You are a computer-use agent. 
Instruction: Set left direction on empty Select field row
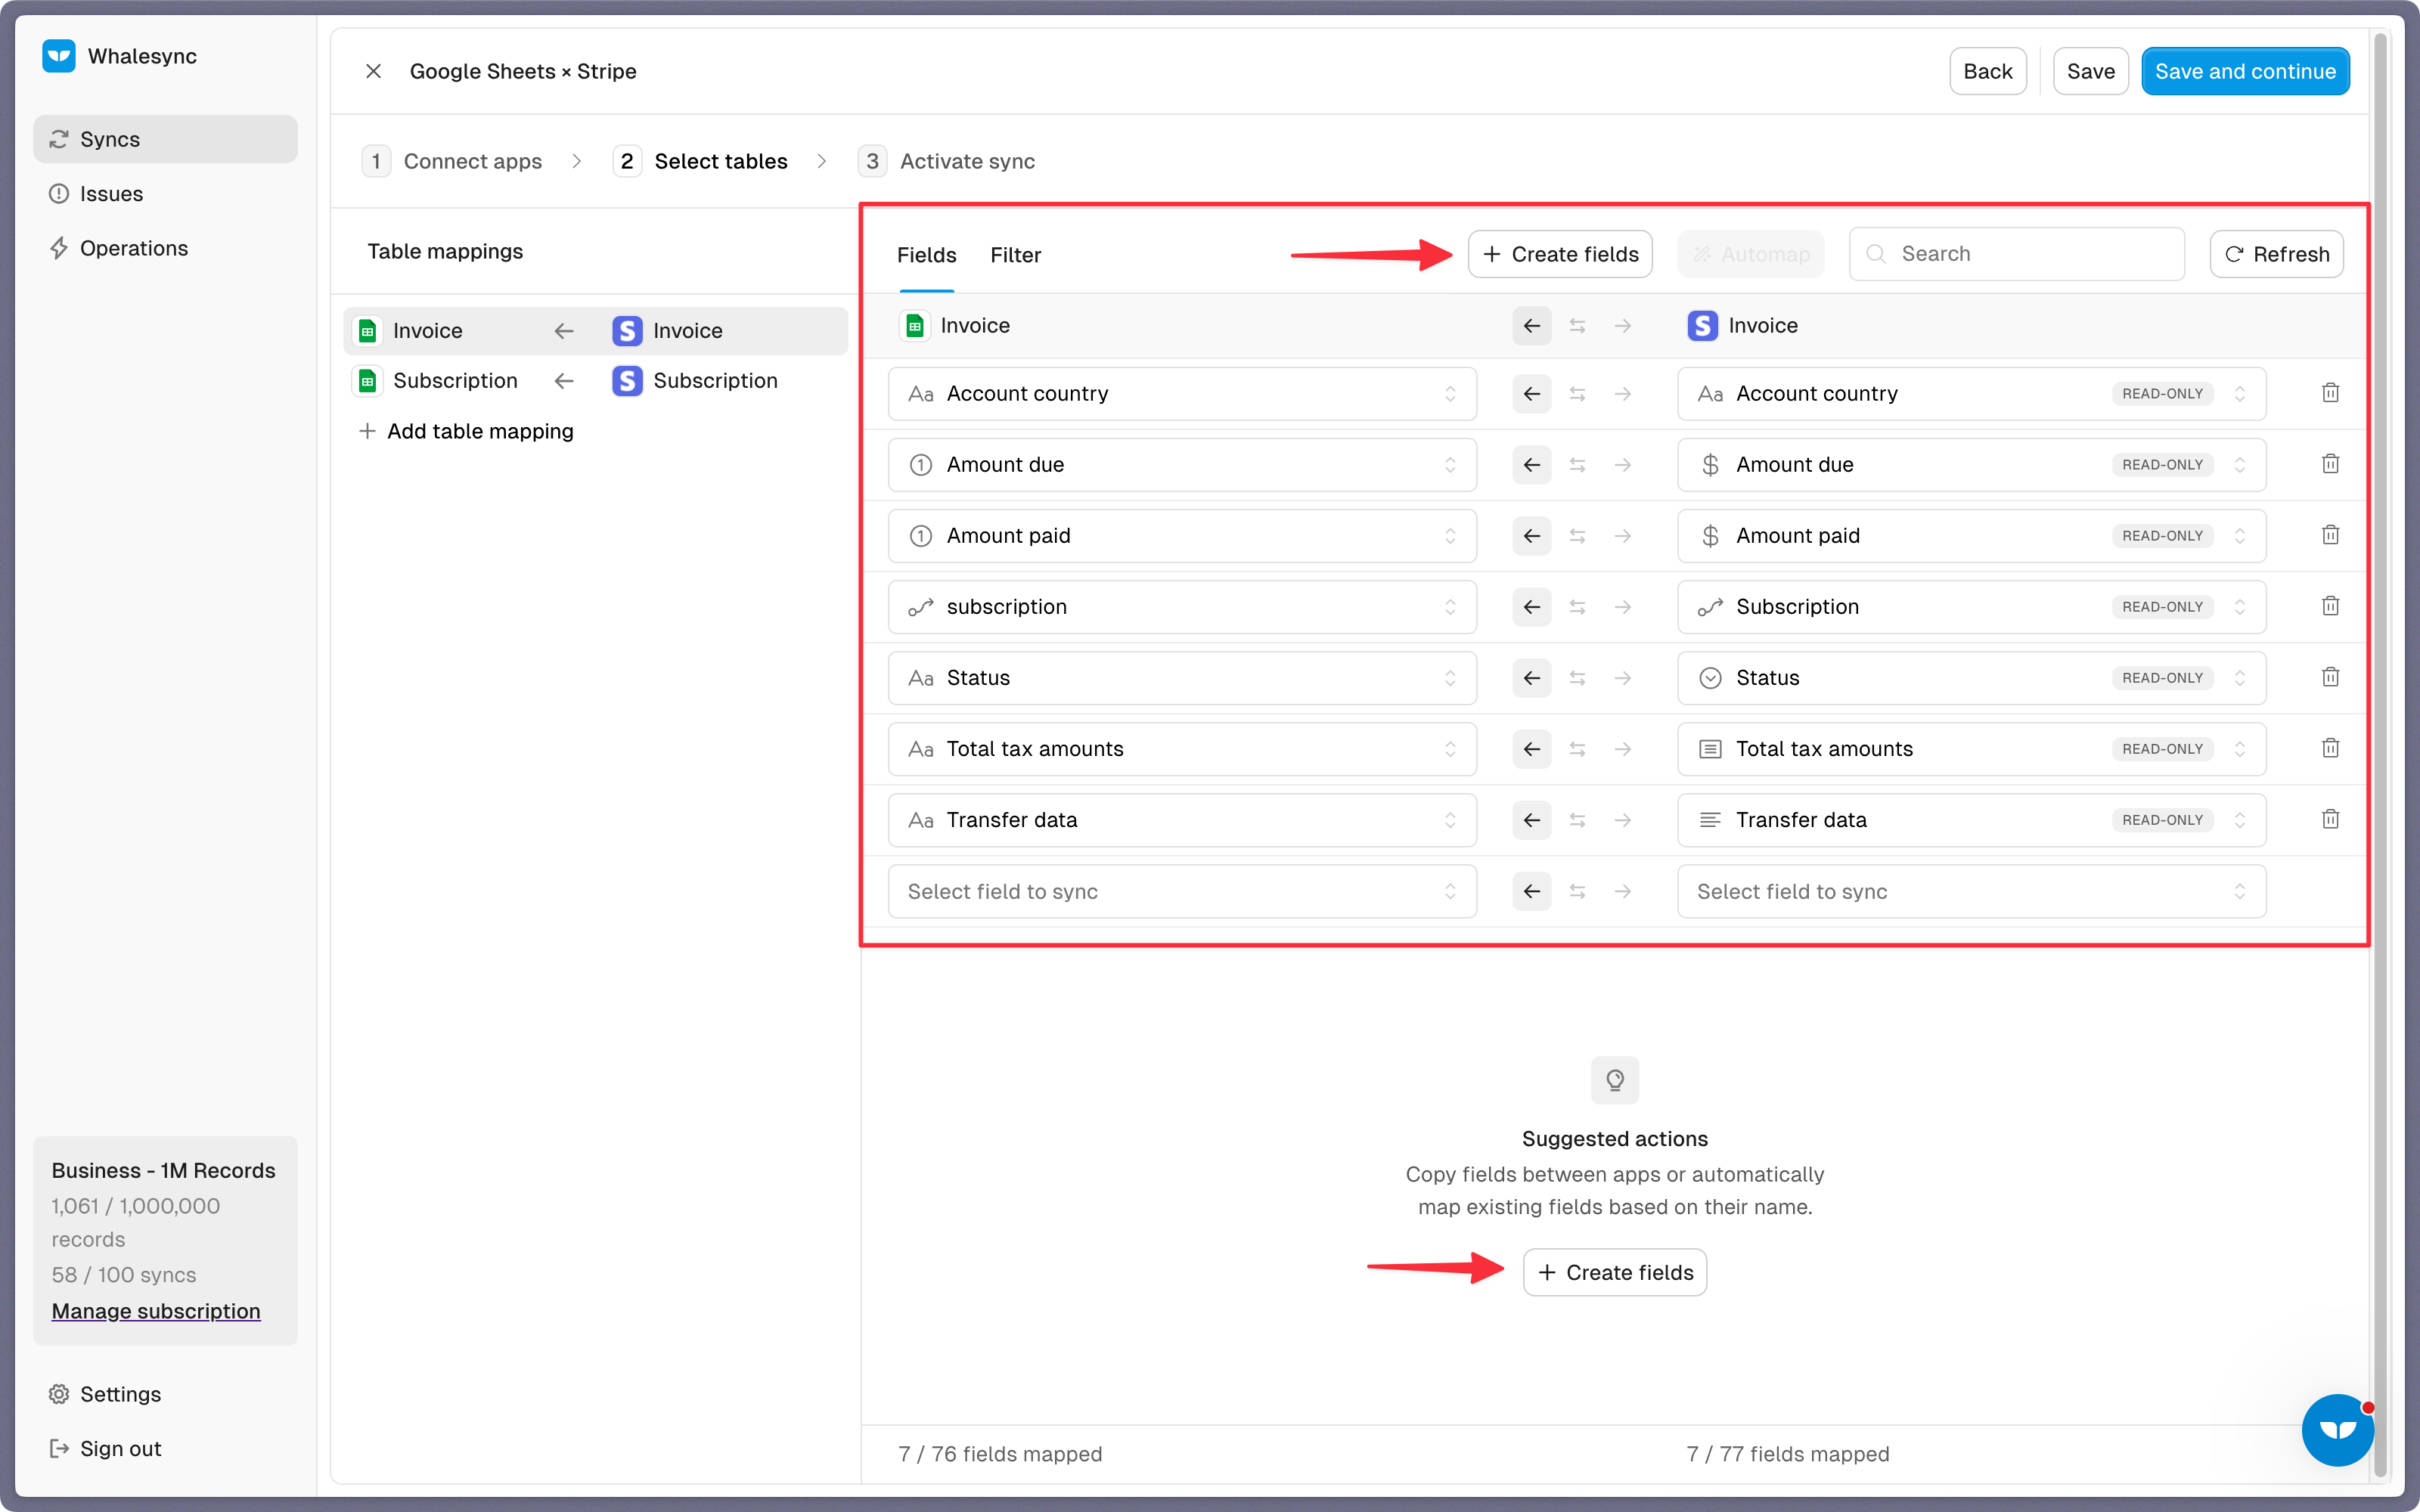[1532, 891]
